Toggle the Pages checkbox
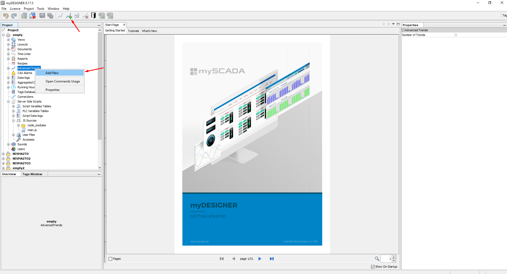The height and width of the screenshot is (274, 507). pos(110,259)
